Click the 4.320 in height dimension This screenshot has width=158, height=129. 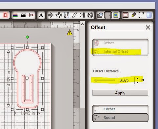9,78
